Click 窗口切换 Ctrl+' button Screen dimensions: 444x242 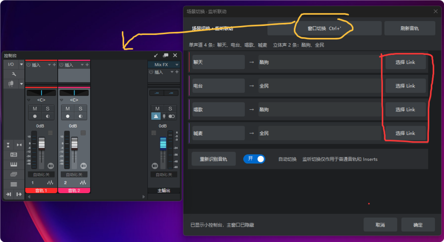pos(324,28)
